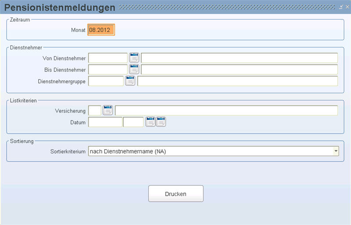Click the Von Dienstnehmer name text field

tap(239, 58)
